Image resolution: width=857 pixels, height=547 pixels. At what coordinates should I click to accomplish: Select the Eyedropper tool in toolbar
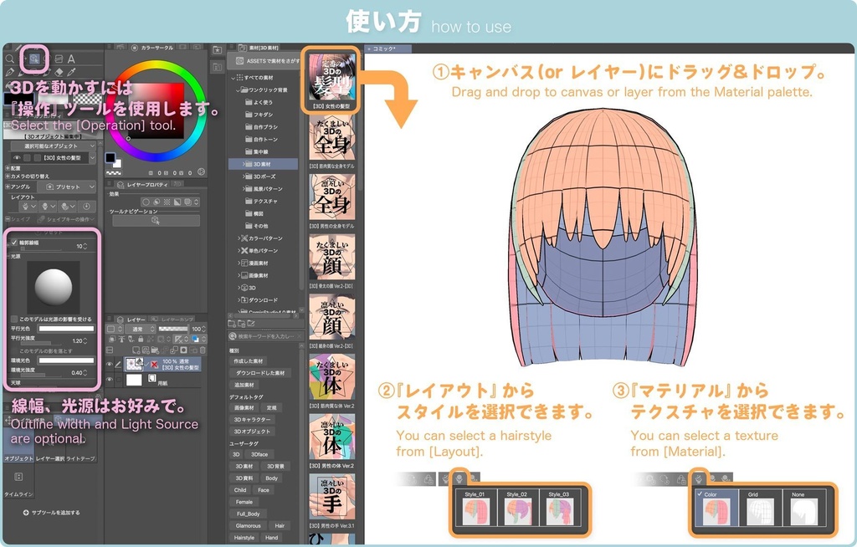(72, 73)
